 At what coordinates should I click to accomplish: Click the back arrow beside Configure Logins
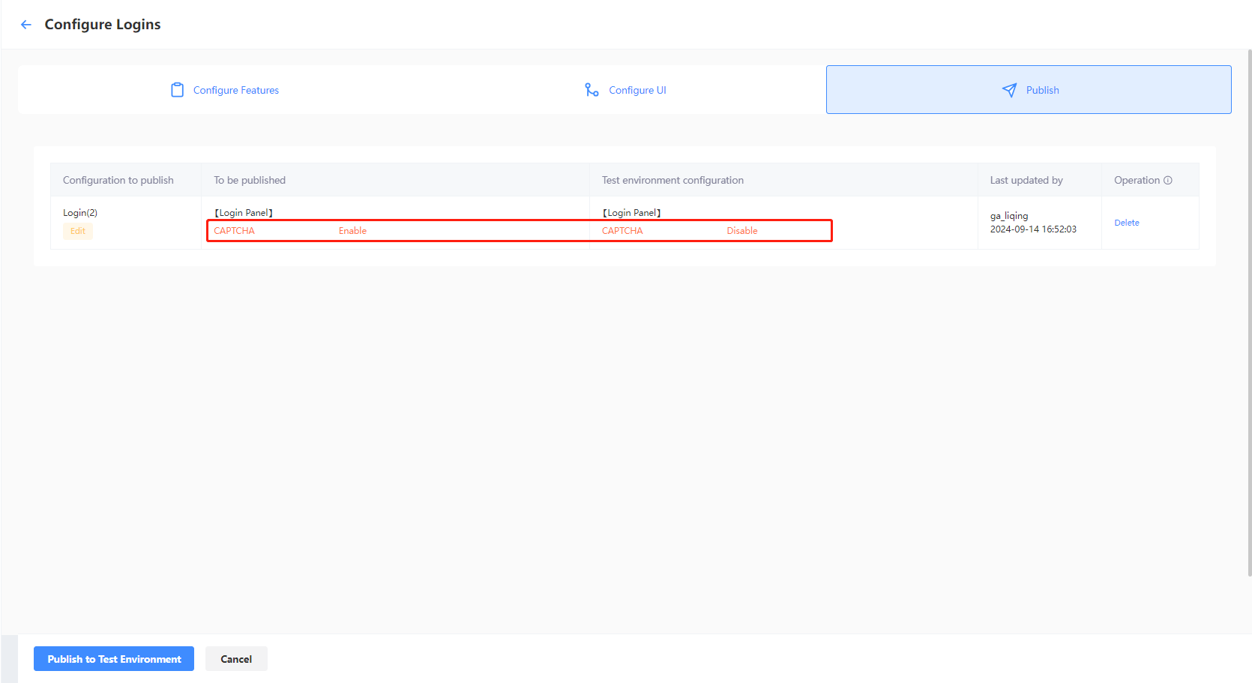coord(26,25)
